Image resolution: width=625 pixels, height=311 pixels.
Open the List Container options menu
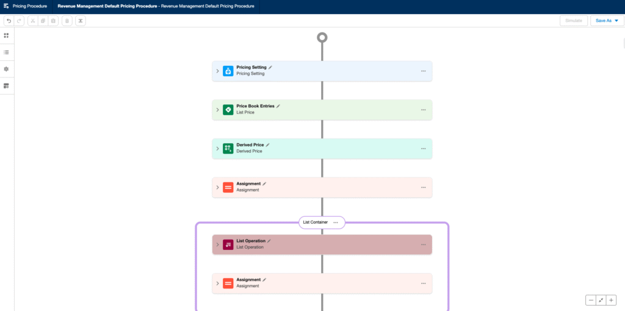pyautogui.click(x=336, y=223)
